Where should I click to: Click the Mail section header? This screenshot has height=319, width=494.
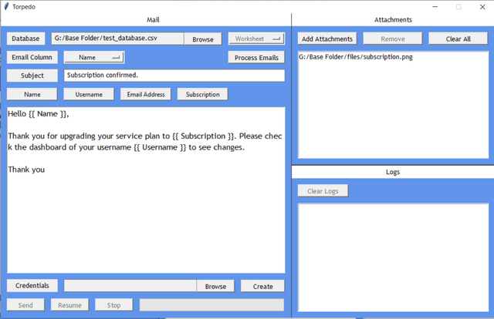coord(153,20)
